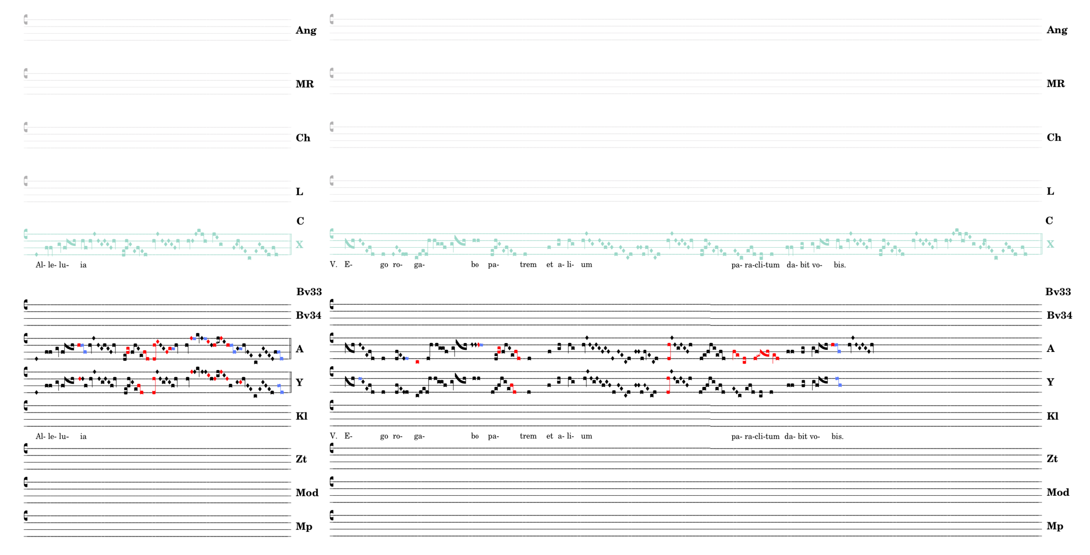The image size is (1090, 555).
Task: Click the Bv34 label at the verse section's end
Action: click(x=1059, y=315)
